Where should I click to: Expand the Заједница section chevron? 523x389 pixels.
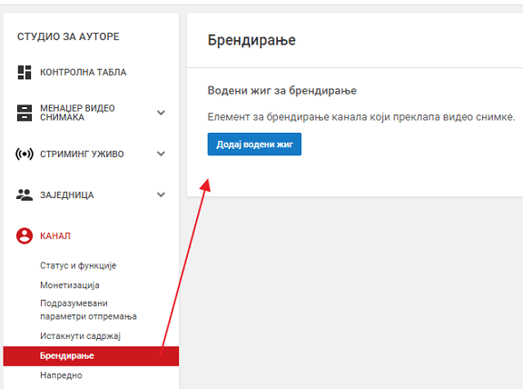click(161, 194)
